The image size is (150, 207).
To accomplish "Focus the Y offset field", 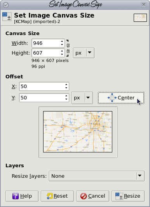I will tap(44, 98).
